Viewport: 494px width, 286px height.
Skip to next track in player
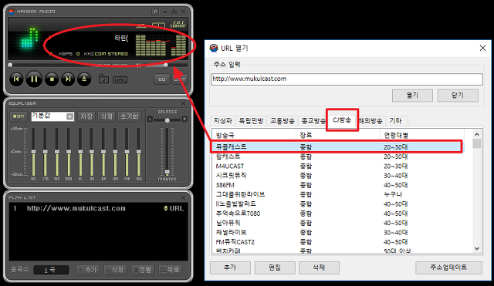(68, 79)
